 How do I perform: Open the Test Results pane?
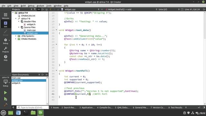point(175,107)
